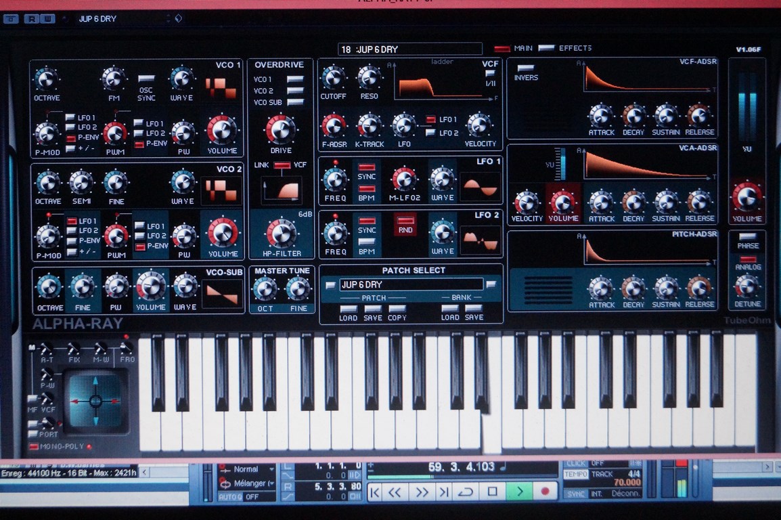Toggle the transport SYNC button
Image resolution: width=781 pixels, height=520 pixels.
[576, 494]
